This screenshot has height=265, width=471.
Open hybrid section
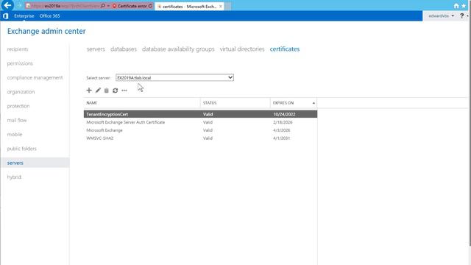click(x=14, y=177)
